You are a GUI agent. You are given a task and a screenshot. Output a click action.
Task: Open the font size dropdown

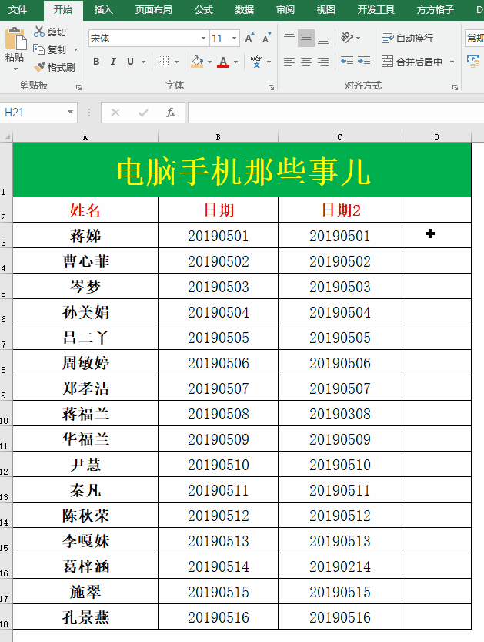234,39
